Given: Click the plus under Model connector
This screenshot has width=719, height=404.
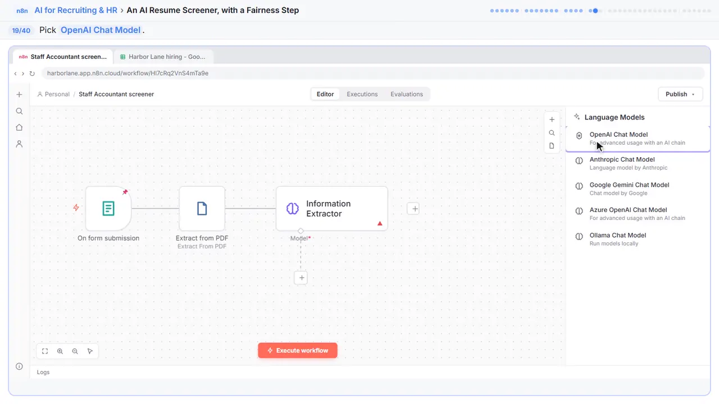Looking at the screenshot, I should [x=301, y=278].
